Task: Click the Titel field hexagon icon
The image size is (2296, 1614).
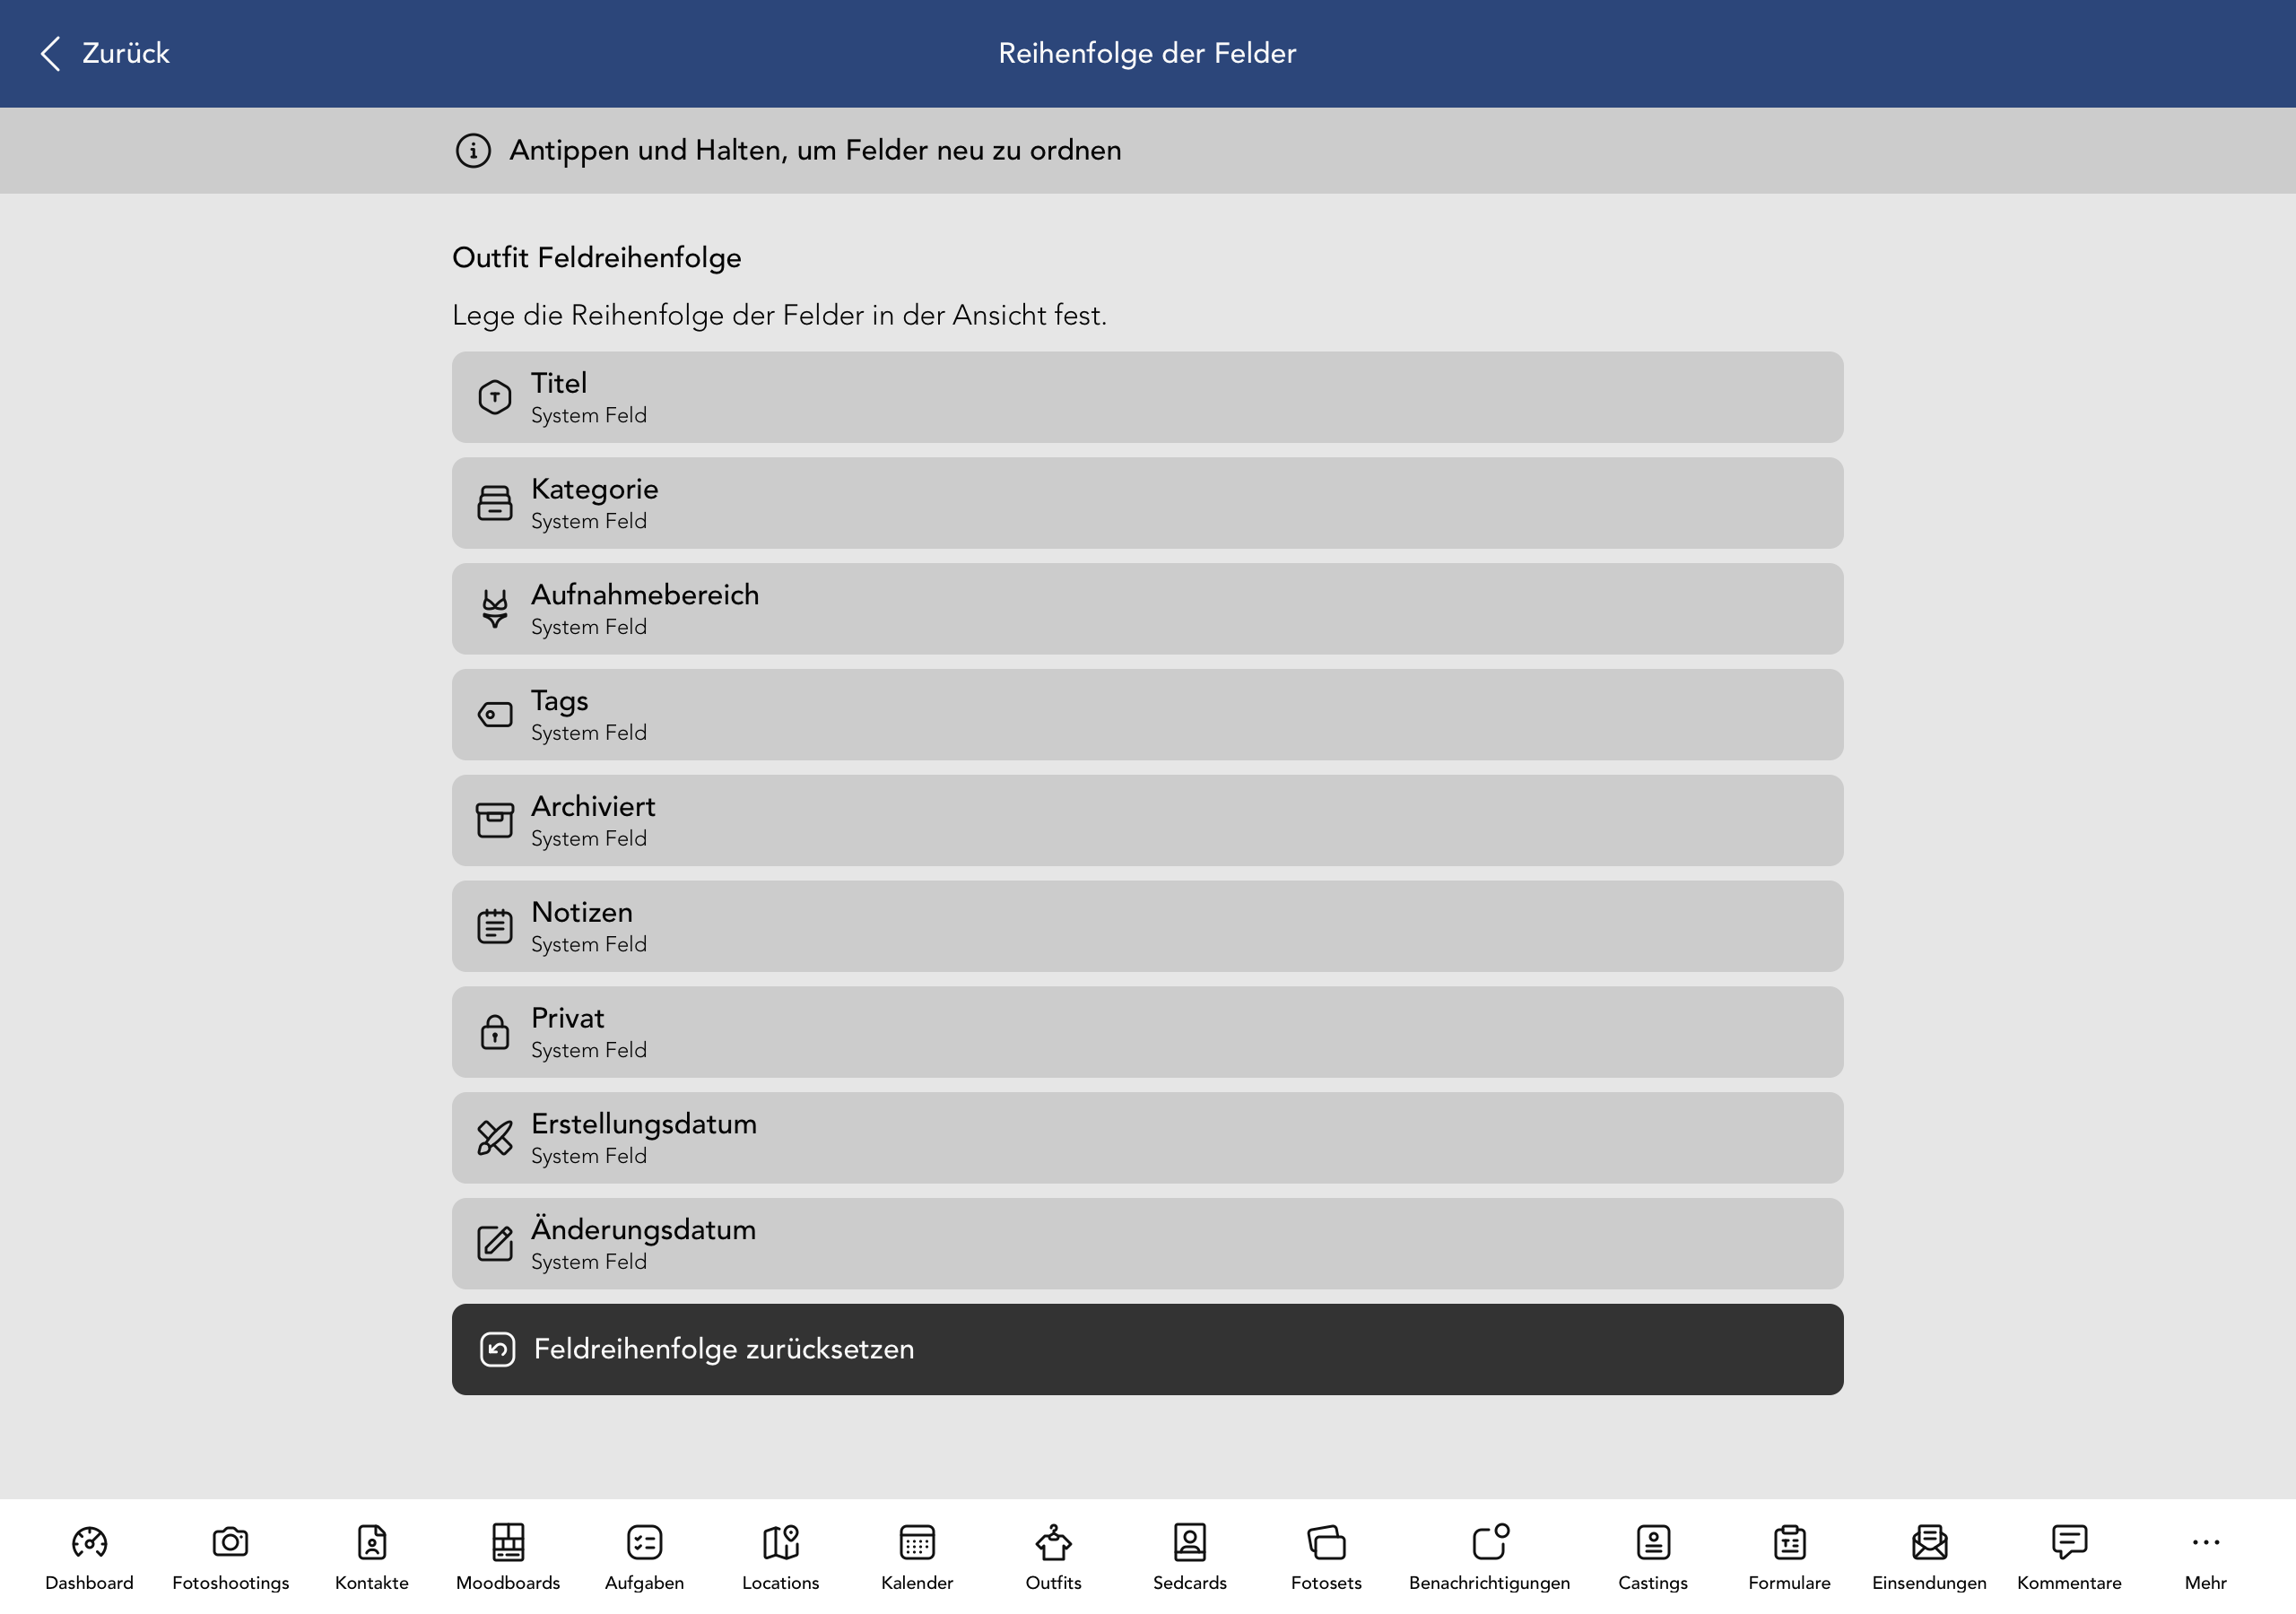Action: point(495,397)
